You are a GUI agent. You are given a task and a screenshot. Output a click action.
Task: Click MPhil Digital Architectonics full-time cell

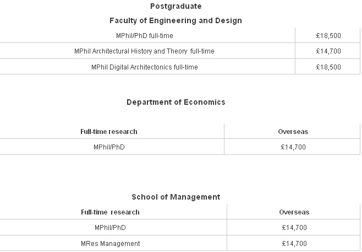pos(145,67)
